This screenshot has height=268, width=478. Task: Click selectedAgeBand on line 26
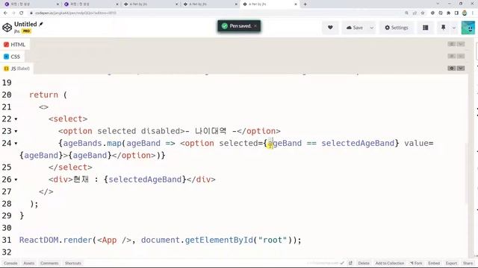click(145, 179)
